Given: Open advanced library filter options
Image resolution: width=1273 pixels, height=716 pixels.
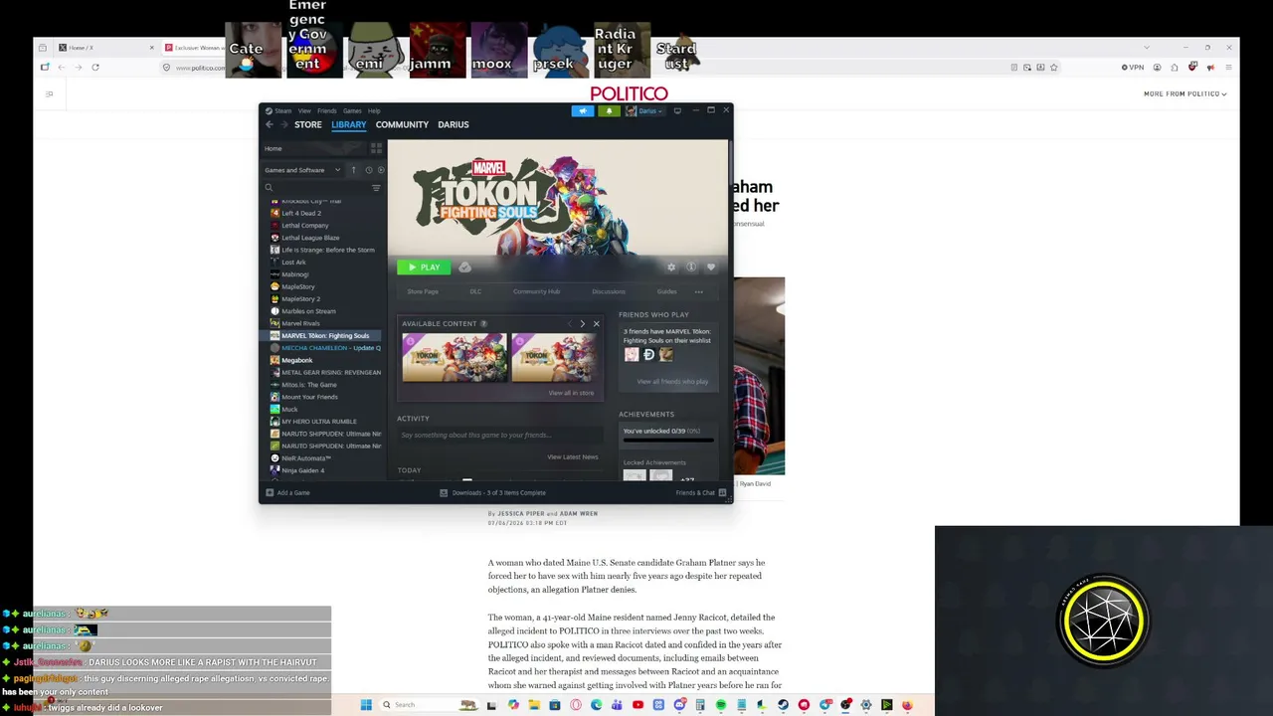Looking at the screenshot, I should pos(376,188).
